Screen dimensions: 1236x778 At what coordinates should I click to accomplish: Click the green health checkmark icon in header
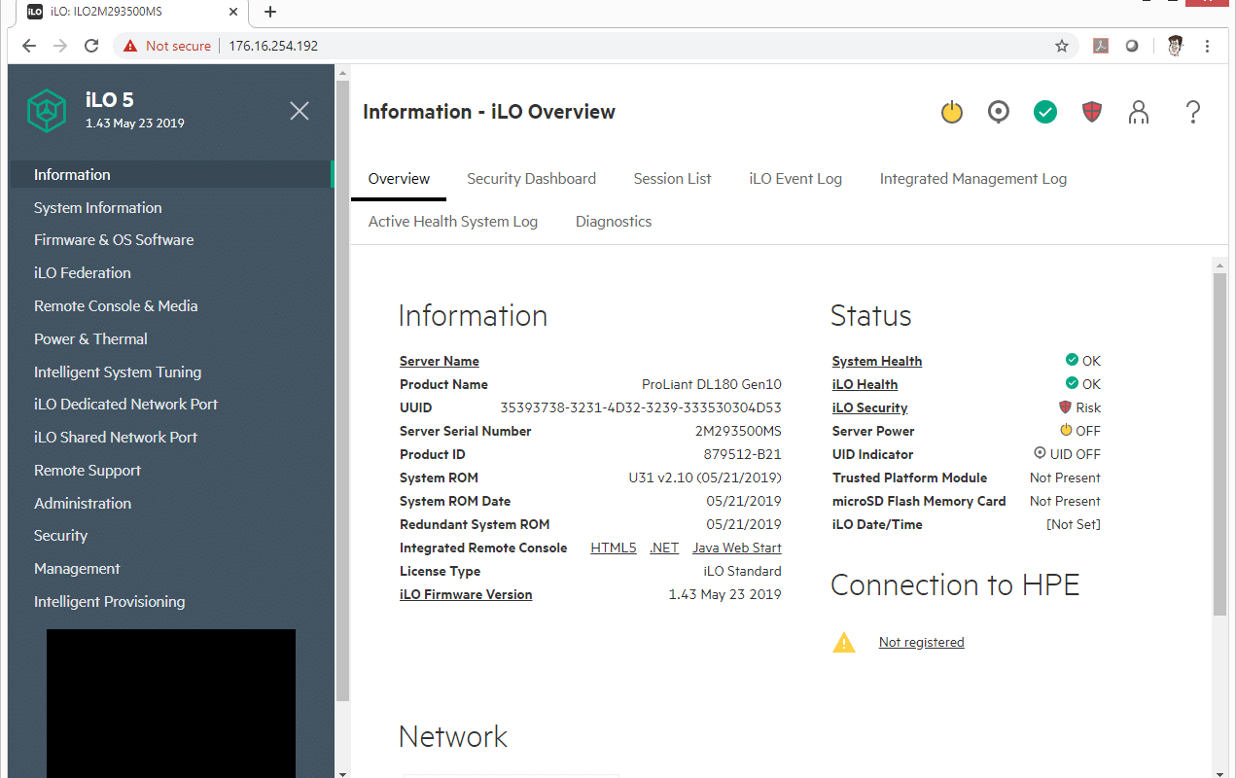tap(1045, 112)
